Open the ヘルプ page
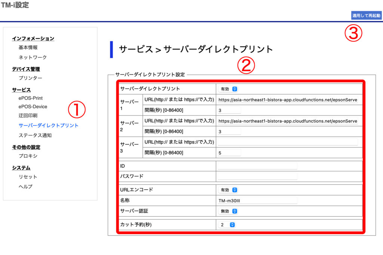 (x=25, y=187)
